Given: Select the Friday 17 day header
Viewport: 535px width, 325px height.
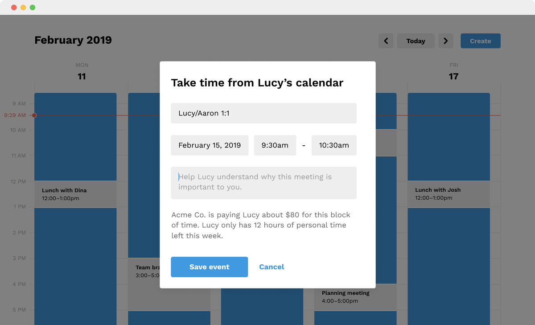Looking at the screenshot, I should pyautogui.click(x=453, y=72).
